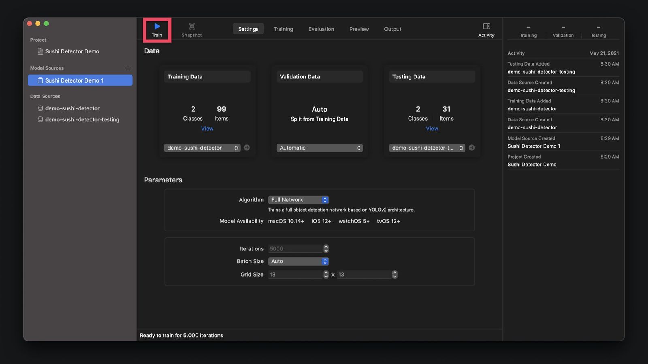Viewport: 648px width, 364px height.
Task: Click the Sushi Detector Demo 1 model icon
Action: [x=40, y=80]
